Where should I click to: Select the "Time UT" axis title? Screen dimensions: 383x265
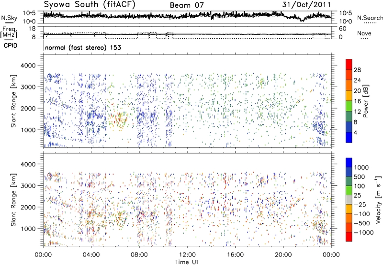point(187,262)
